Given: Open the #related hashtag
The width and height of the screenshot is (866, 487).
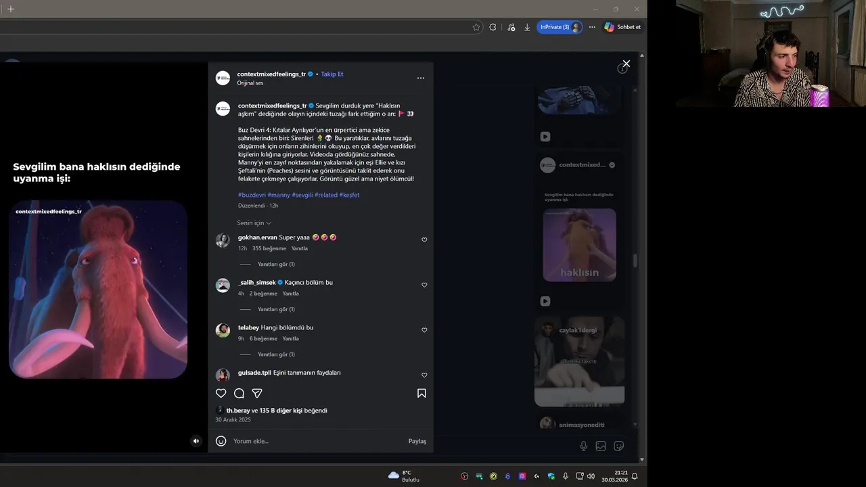Looking at the screenshot, I should coord(326,195).
